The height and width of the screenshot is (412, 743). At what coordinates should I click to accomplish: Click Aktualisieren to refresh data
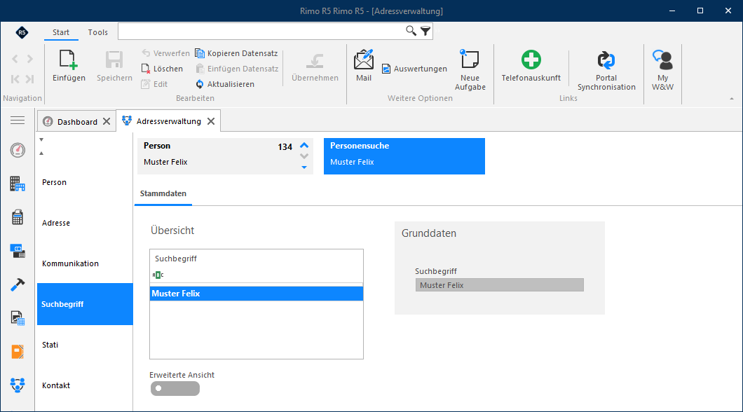(224, 84)
